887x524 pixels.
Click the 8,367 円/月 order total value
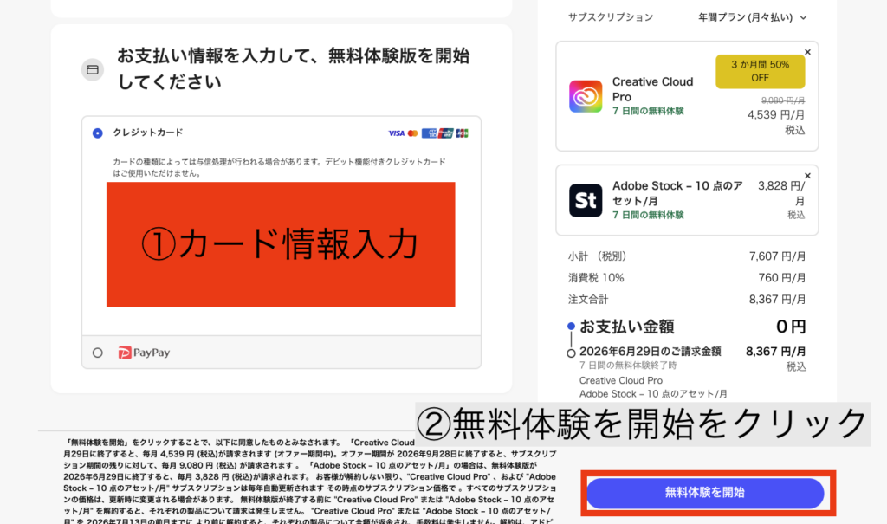click(x=777, y=300)
